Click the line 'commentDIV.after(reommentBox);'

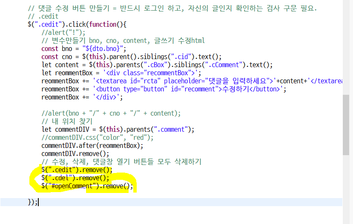[92, 146]
